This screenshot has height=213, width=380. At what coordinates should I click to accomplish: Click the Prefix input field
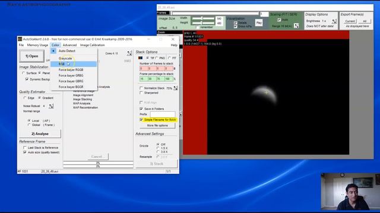pyautogui.click(x=162, y=114)
